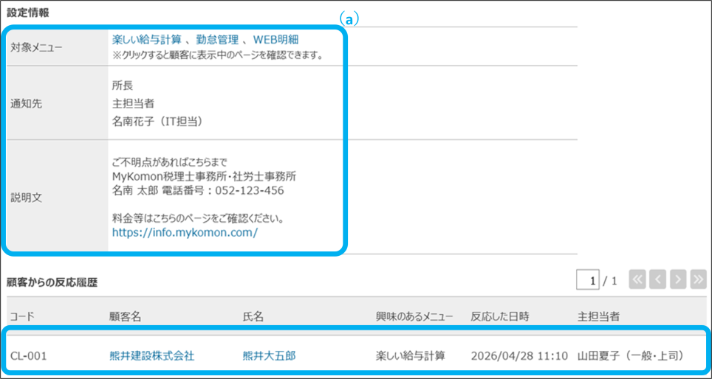Open the WEB明細 menu link
The height and width of the screenshot is (379, 712).
[x=276, y=41]
